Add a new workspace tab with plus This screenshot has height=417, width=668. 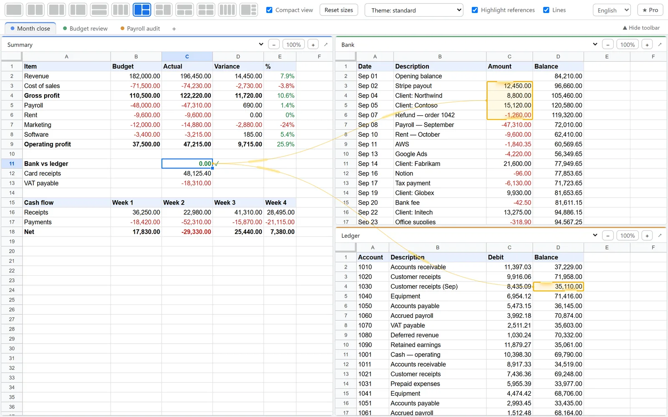click(x=174, y=29)
